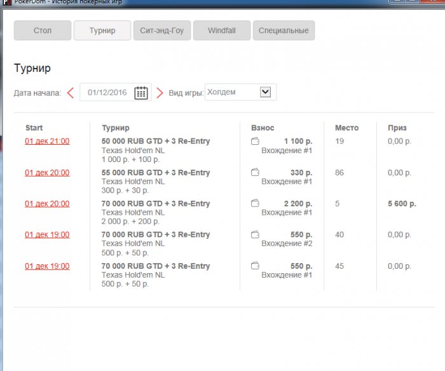Select 55 000 RUB GTD + 3 Re-Entry title
The height and width of the screenshot is (371, 445).
click(156, 172)
